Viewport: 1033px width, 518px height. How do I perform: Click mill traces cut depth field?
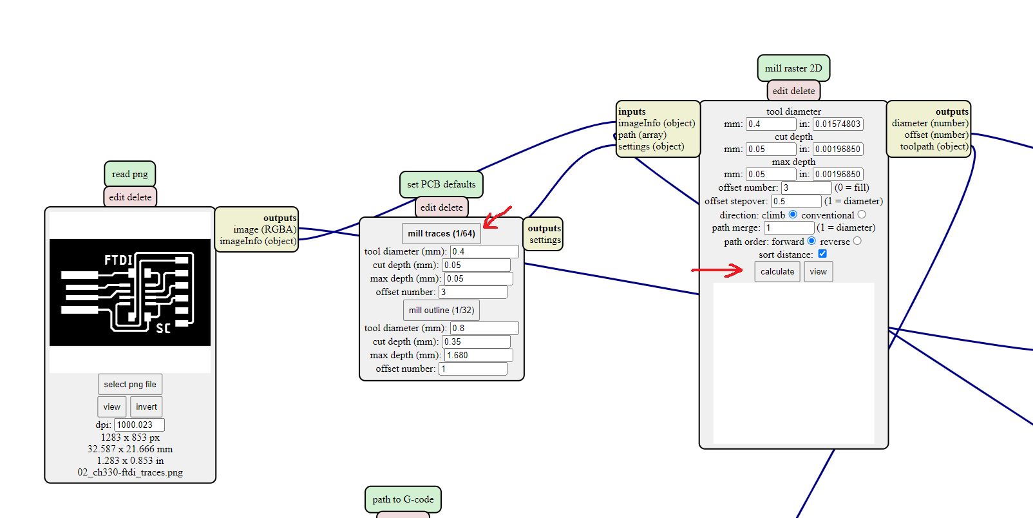pyautogui.click(x=476, y=265)
